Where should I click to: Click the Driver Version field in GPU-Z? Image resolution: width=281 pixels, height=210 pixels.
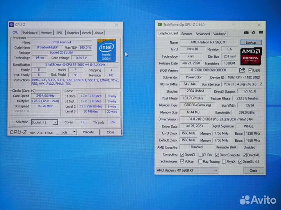click(221, 119)
